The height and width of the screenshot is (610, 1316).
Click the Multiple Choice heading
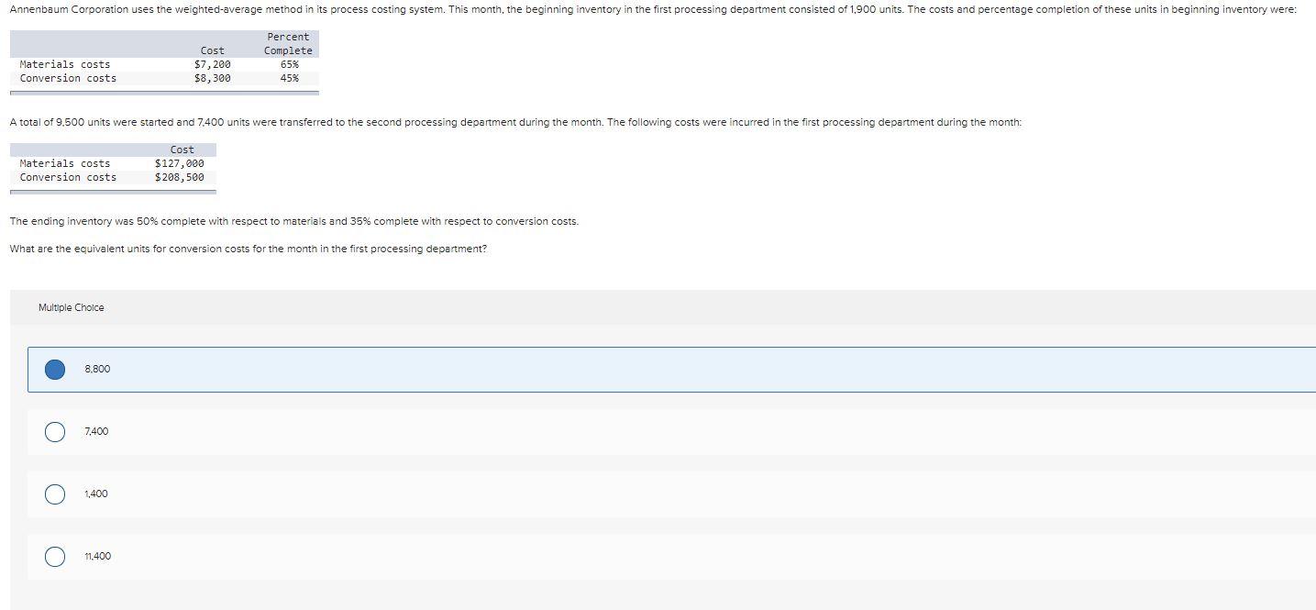(x=72, y=307)
